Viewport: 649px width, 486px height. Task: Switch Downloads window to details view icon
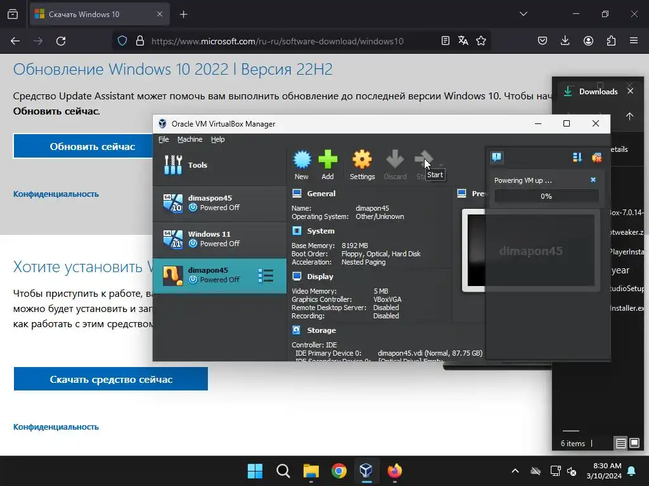(x=621, y=444)
